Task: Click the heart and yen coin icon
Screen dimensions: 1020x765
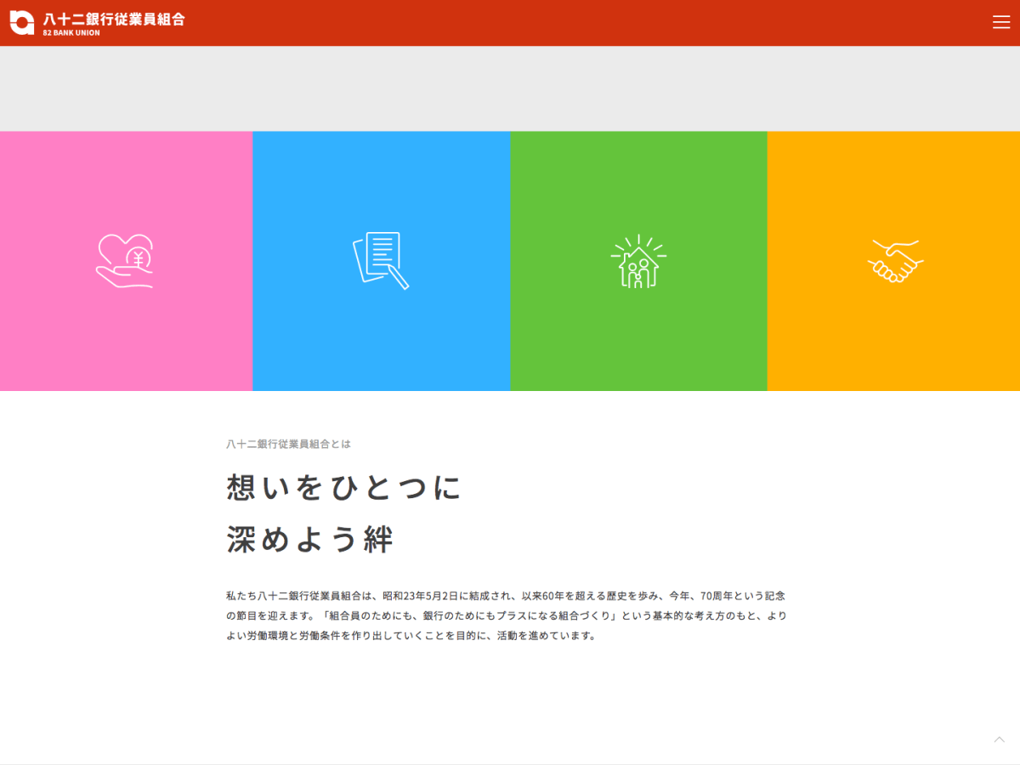Action: point(125,261)
